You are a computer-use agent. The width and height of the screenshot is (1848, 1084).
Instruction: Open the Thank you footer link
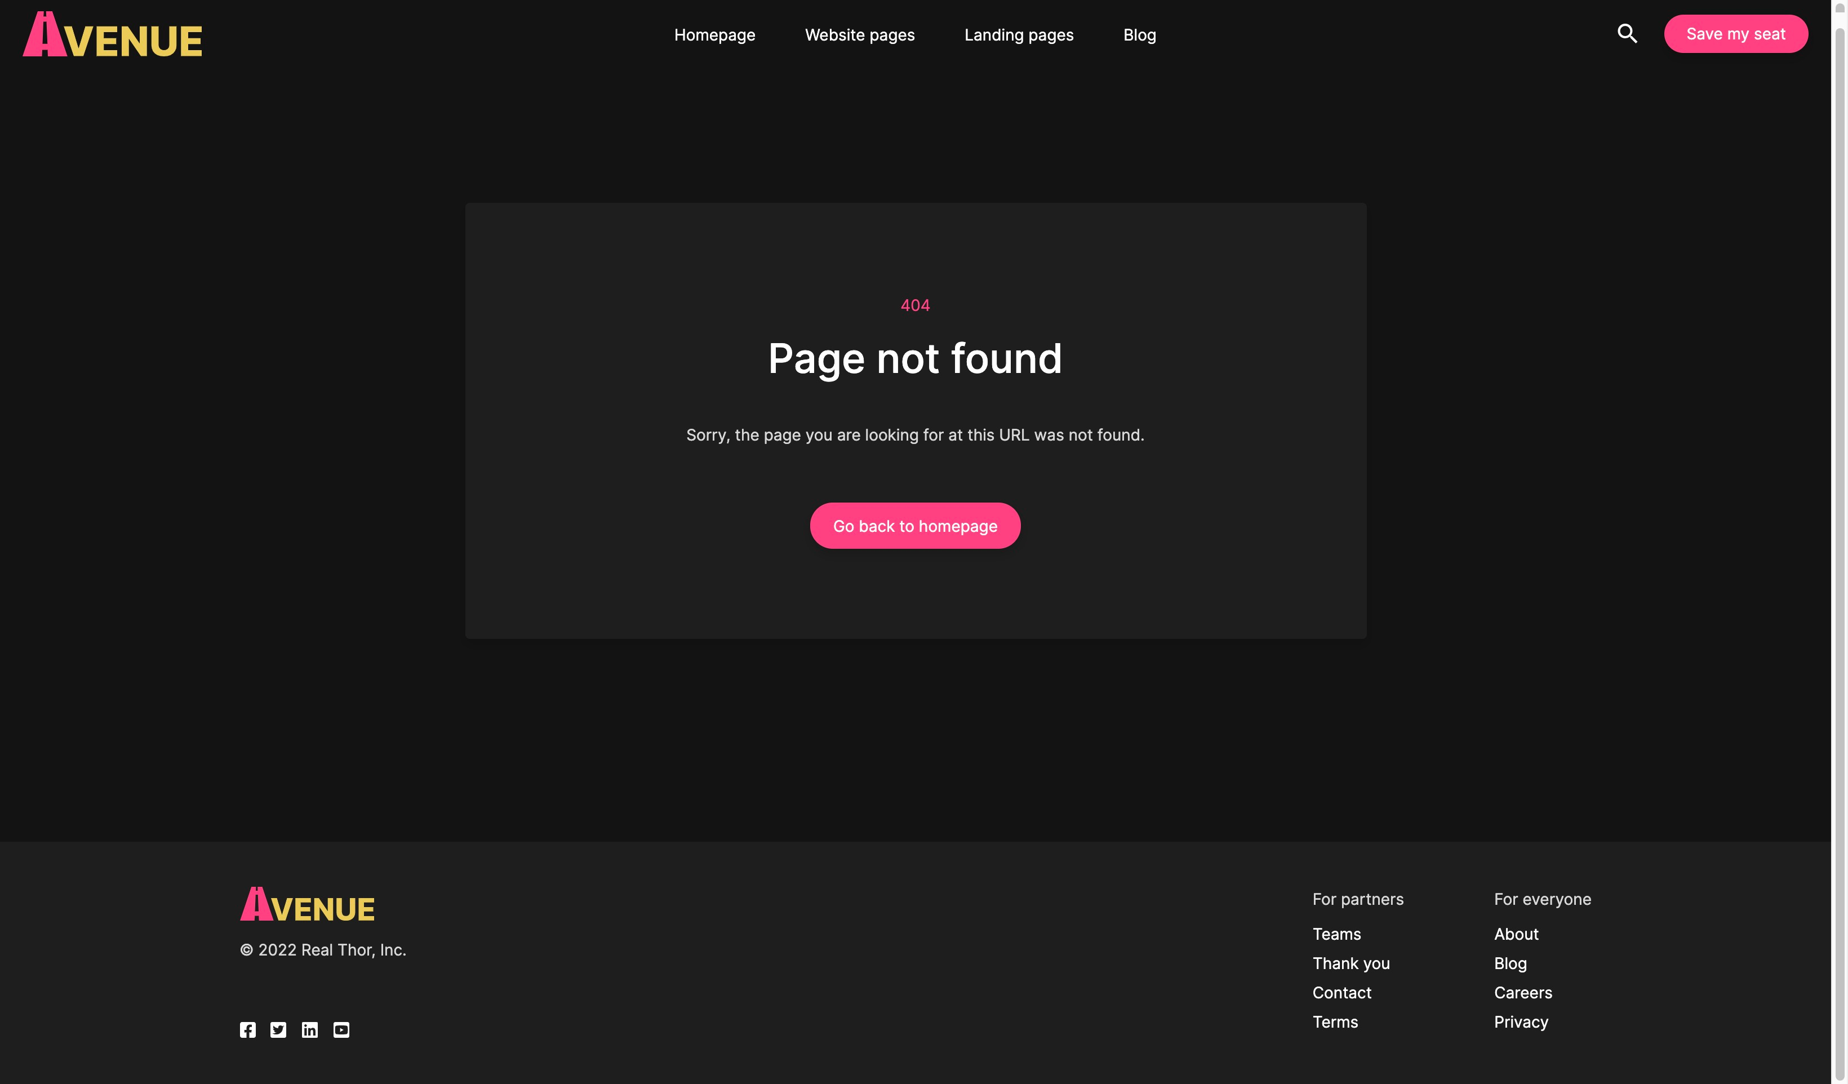[1351, 963]
